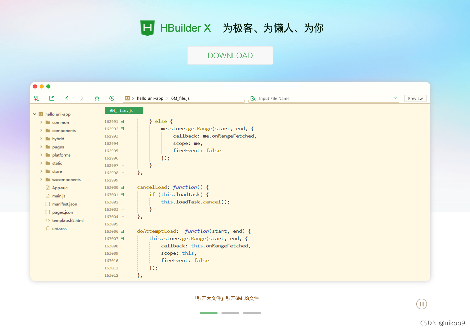Open manifest.json in the file tree
Screen dimensions: 470x329
pos(65,204)
